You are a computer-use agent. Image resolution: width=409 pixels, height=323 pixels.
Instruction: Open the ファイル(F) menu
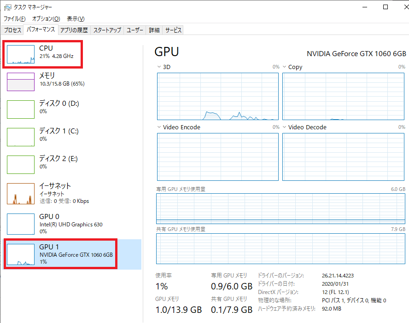[x=15, y=19]
